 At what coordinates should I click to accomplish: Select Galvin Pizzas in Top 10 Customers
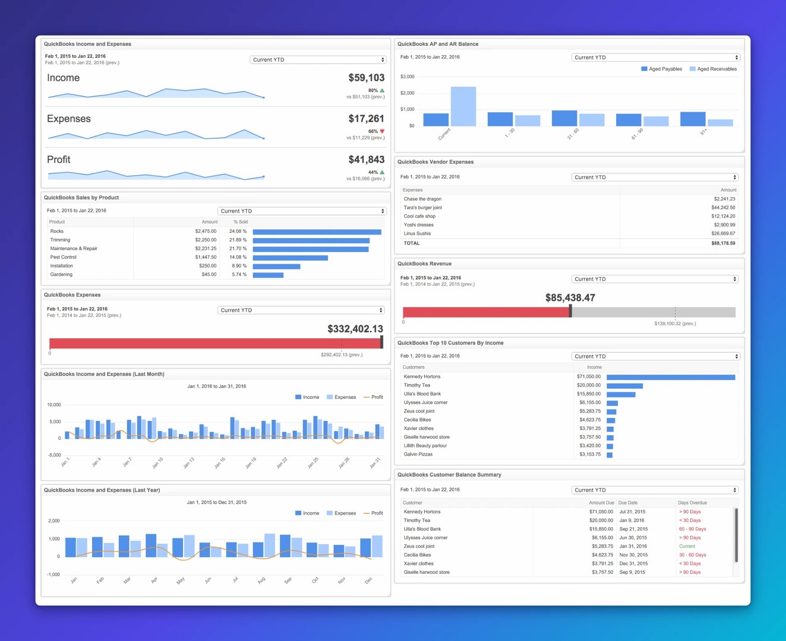(x=569, y=454)
